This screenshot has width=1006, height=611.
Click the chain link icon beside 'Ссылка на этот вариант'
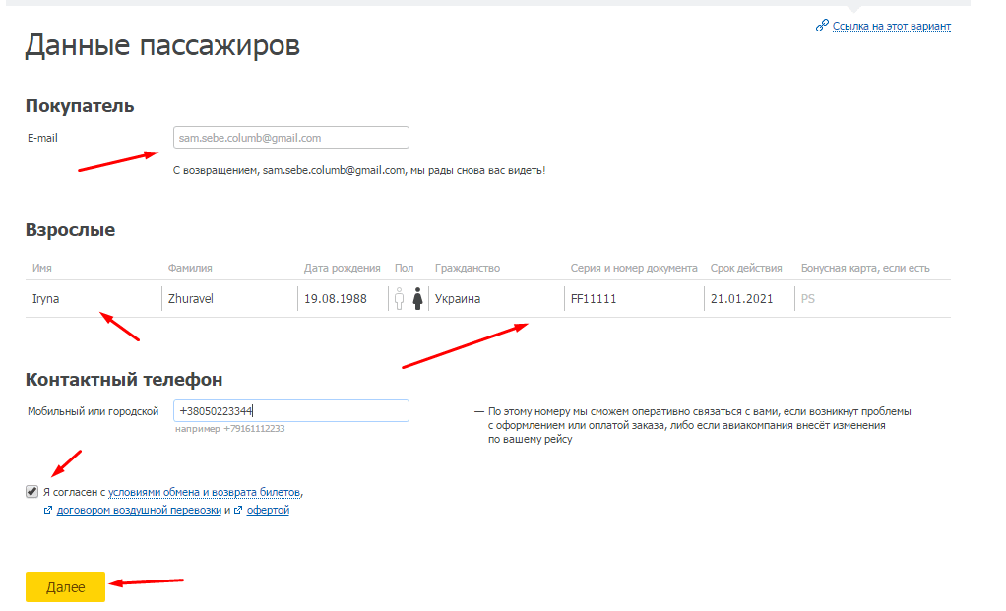(822, 26)
